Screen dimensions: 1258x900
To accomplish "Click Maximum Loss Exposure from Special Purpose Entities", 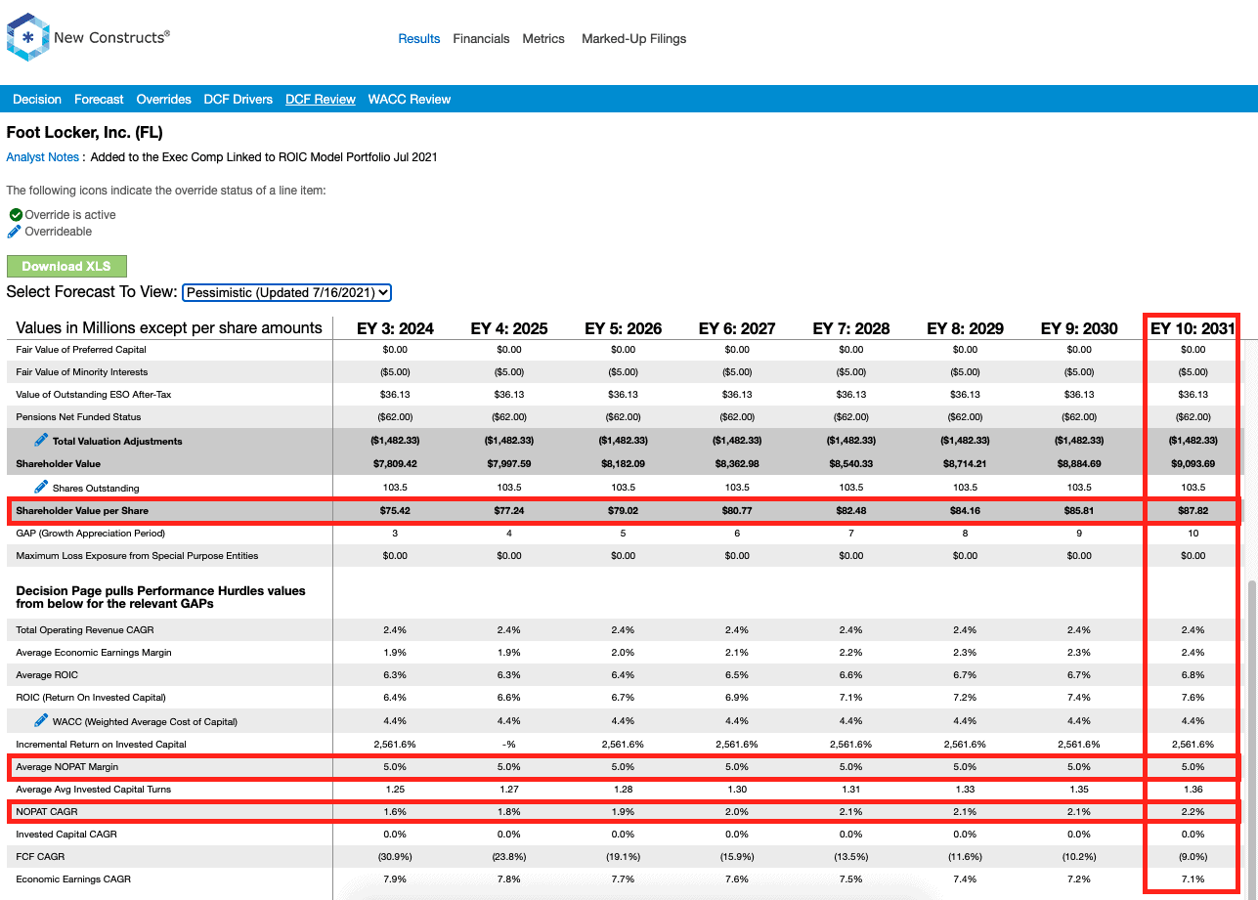I will pyautogui.click(x=137, y=556).
